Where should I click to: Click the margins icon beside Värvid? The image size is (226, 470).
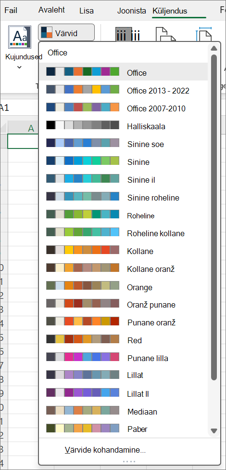(x=127, y=35)
